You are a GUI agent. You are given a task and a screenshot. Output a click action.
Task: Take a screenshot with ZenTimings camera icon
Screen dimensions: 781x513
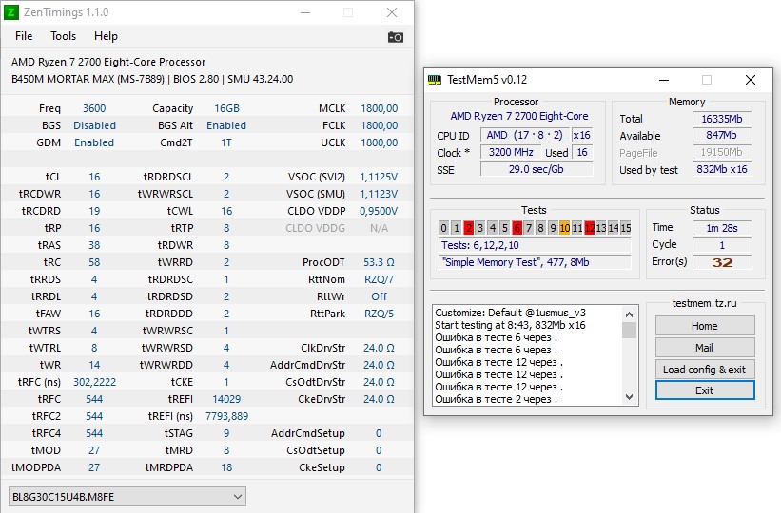tap(396, 37)
